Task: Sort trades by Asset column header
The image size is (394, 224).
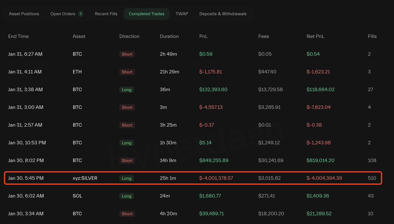Action: pos(79,36)
